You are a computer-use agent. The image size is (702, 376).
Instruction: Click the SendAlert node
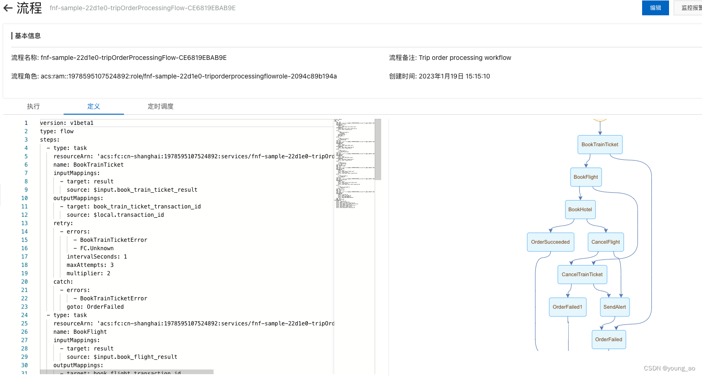coord(614,307)
